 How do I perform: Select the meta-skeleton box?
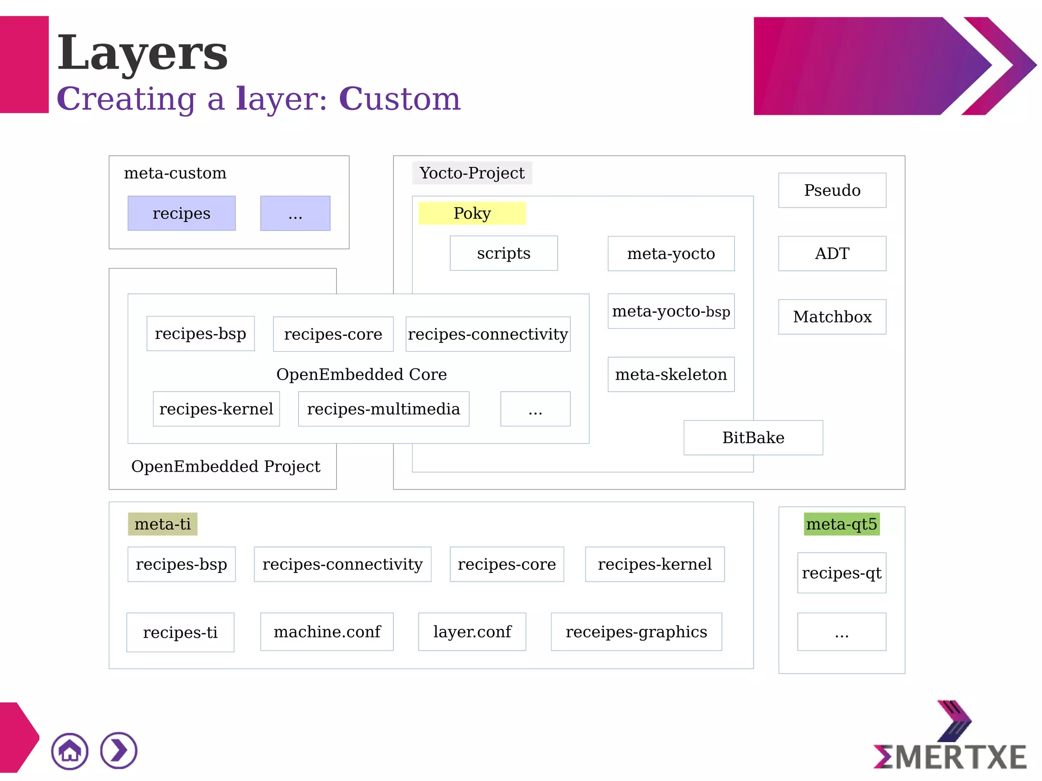pos(671,374)
